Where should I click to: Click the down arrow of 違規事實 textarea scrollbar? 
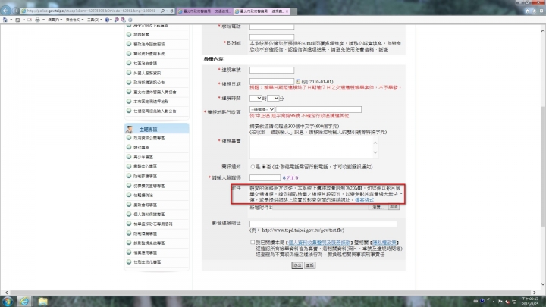375,152
